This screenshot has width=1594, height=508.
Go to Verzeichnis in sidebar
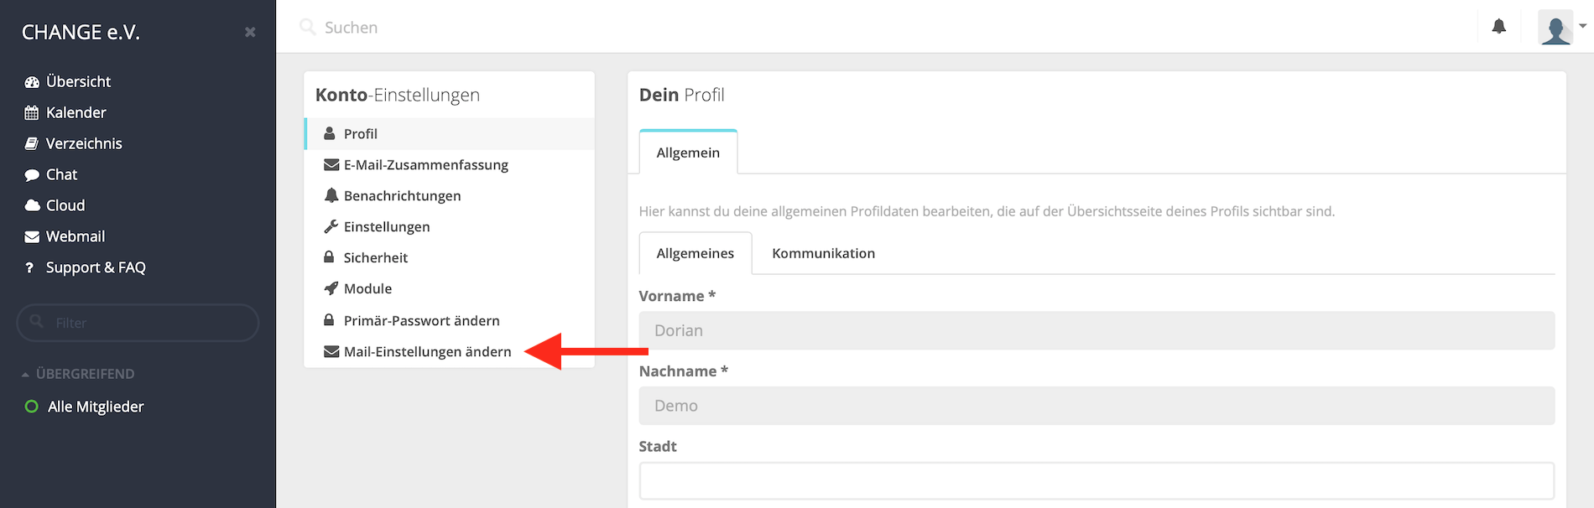click(83, 143)
